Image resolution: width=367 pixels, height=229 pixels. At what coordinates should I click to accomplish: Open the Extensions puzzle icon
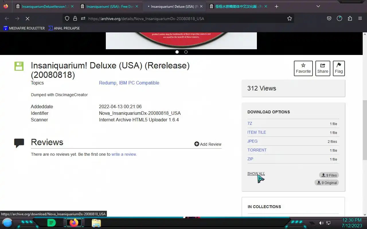point(350,18)
